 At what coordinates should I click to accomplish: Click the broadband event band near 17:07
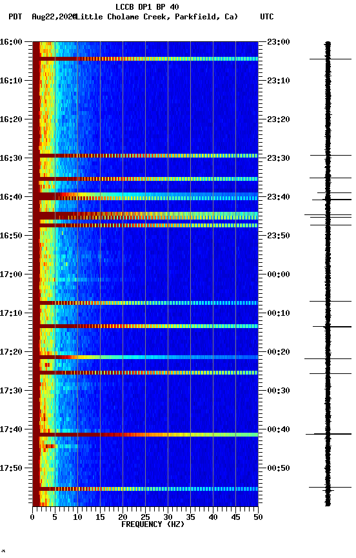pos(145,303)
